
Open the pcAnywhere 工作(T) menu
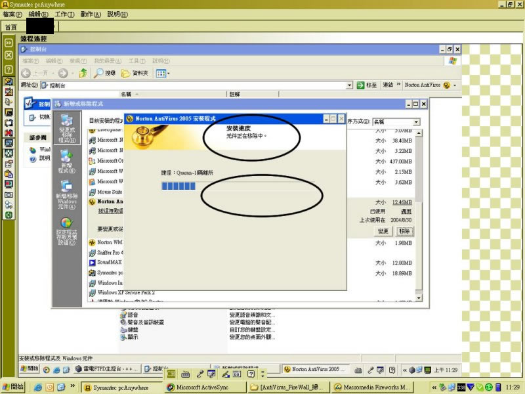click(x=64, y=14)
